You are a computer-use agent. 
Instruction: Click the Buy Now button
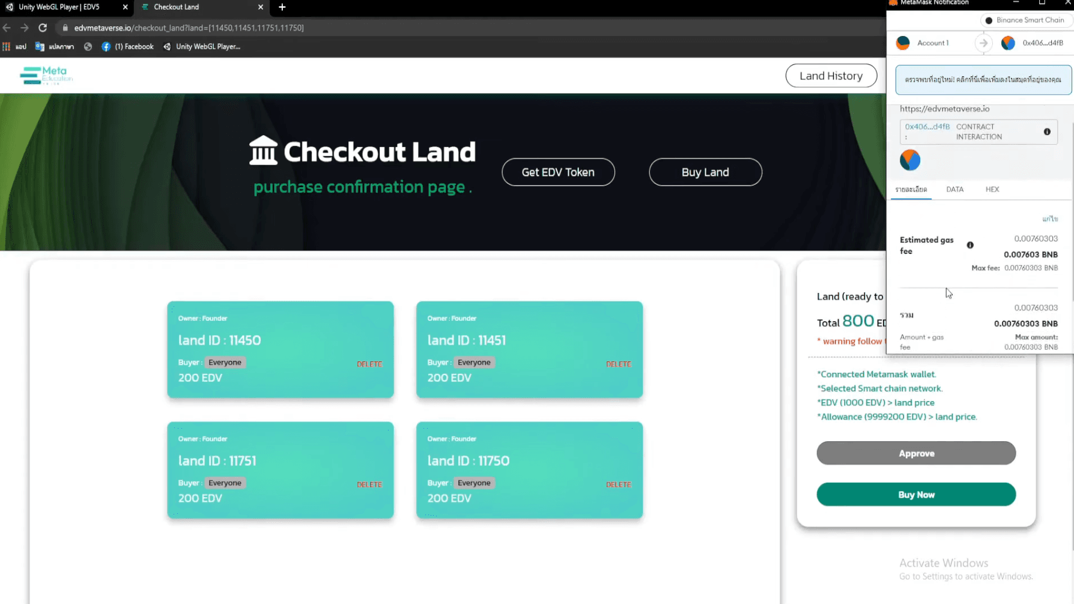[x=916, y=494]
